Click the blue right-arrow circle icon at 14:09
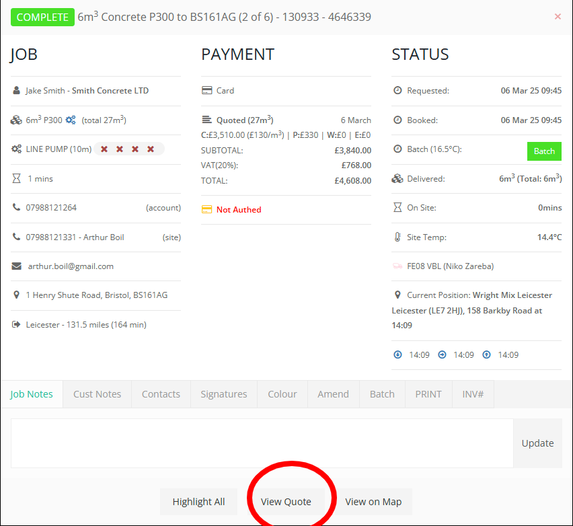 pyautogui.click(x=442, y=354)
